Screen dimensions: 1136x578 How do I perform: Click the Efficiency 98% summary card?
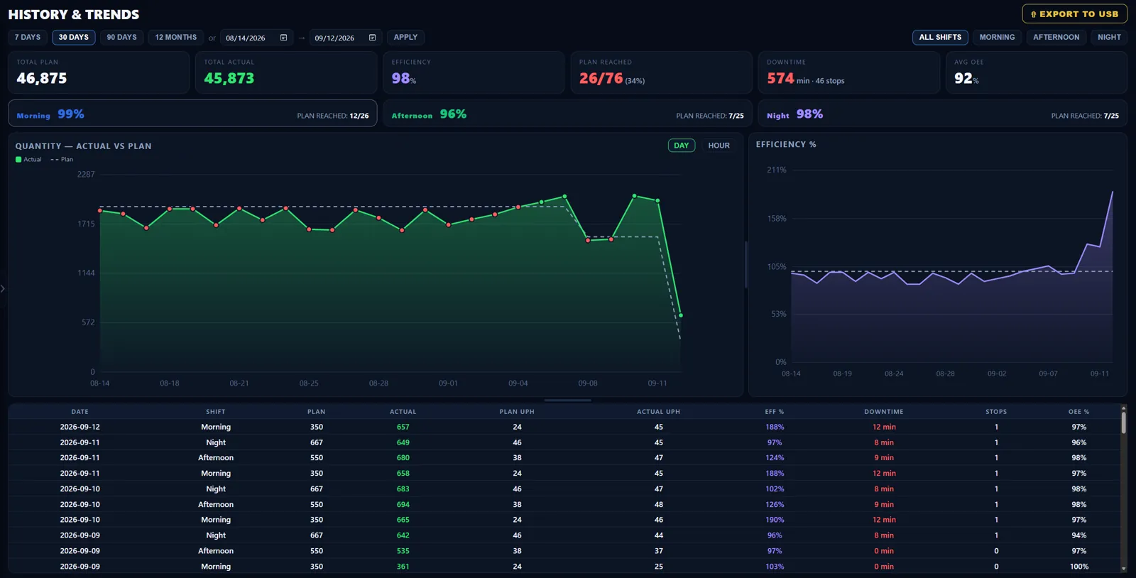tap(474, 72)
